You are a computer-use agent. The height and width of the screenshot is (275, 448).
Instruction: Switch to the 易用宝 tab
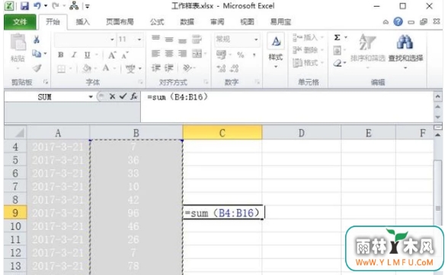(x=281, y=22)
